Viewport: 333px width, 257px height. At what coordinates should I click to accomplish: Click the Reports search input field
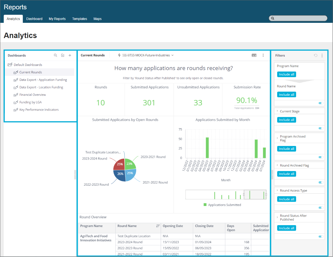298,18
